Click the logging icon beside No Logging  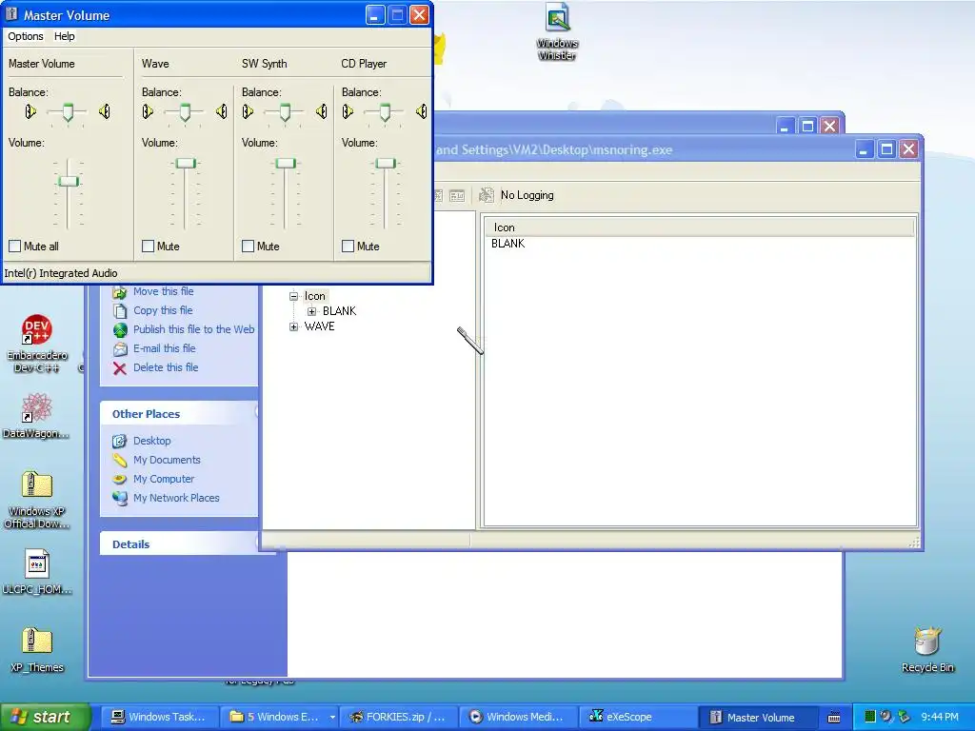pyautogui.click(x=486, y=195)
